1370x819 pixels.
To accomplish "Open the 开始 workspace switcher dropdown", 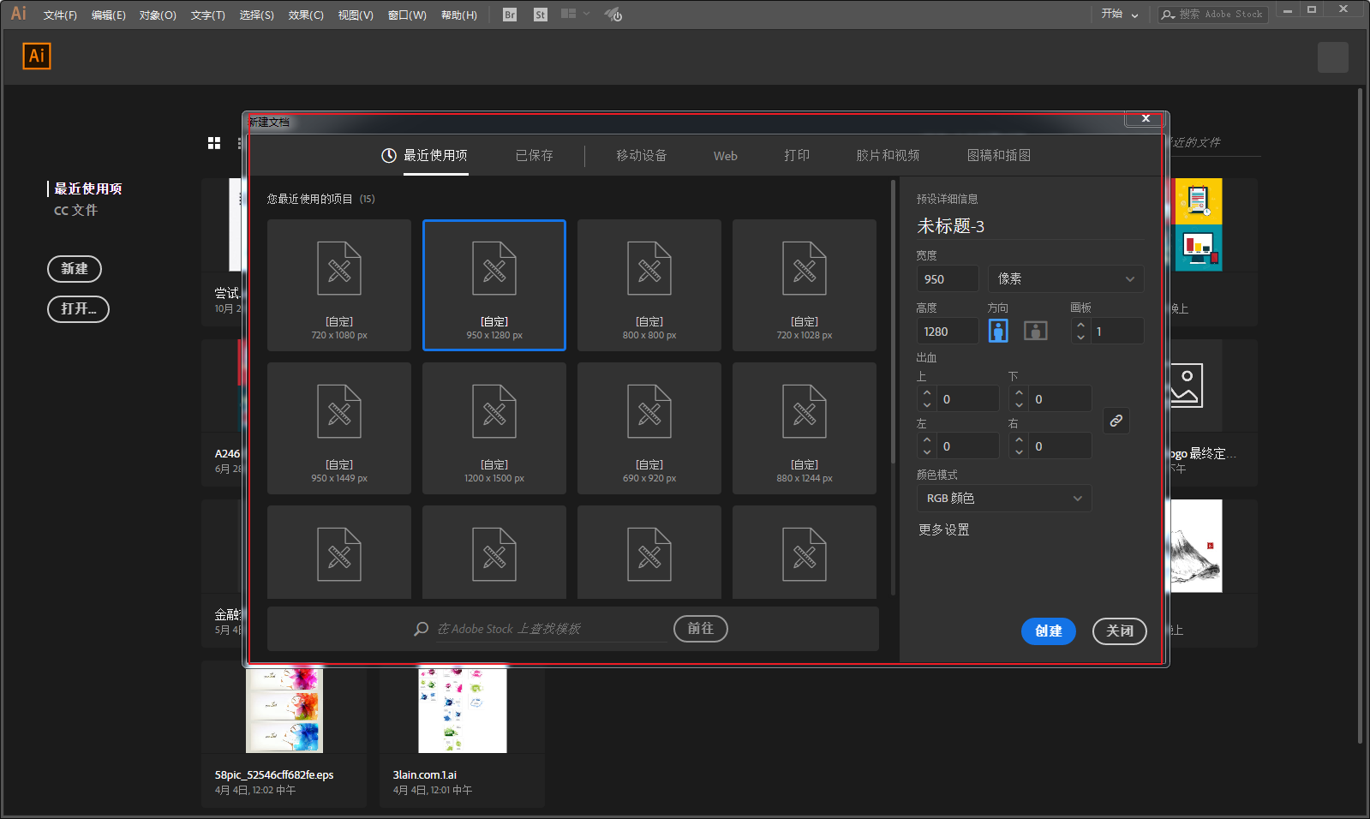I will [1120, 15].
